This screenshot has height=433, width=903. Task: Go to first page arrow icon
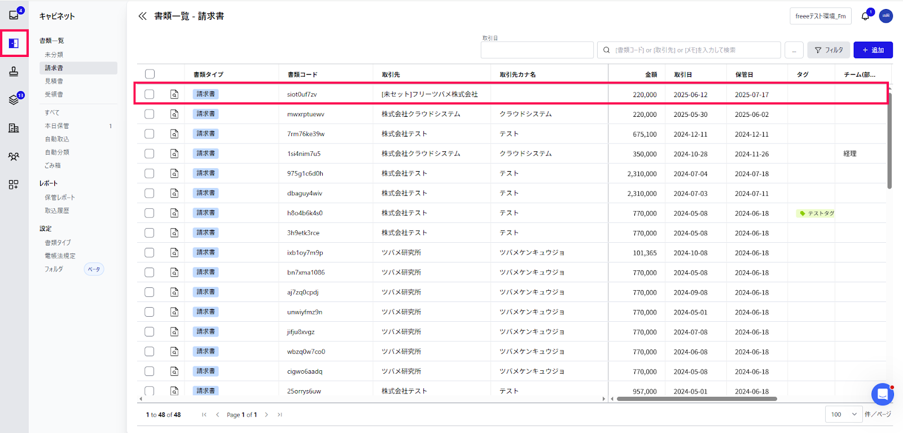pyautogui.click(x=204, y=415)
